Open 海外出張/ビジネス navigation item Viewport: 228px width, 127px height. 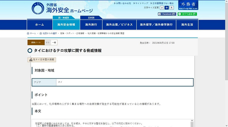[x=119, y=25]
